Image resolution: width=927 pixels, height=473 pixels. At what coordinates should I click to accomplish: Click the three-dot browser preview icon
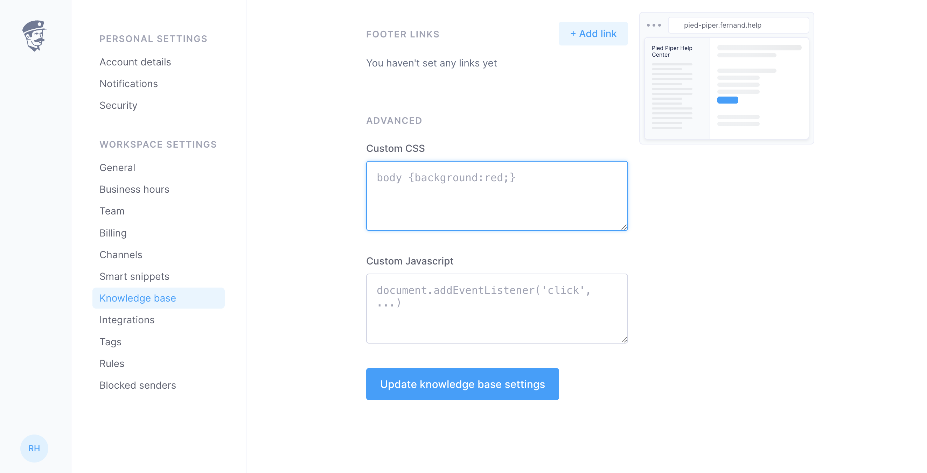click(x=654, y=25)
